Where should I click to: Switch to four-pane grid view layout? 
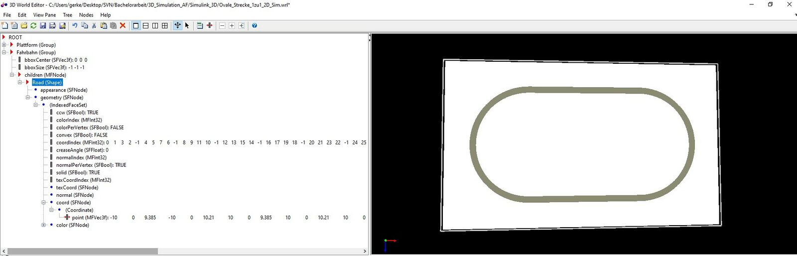tap(165, 25)
